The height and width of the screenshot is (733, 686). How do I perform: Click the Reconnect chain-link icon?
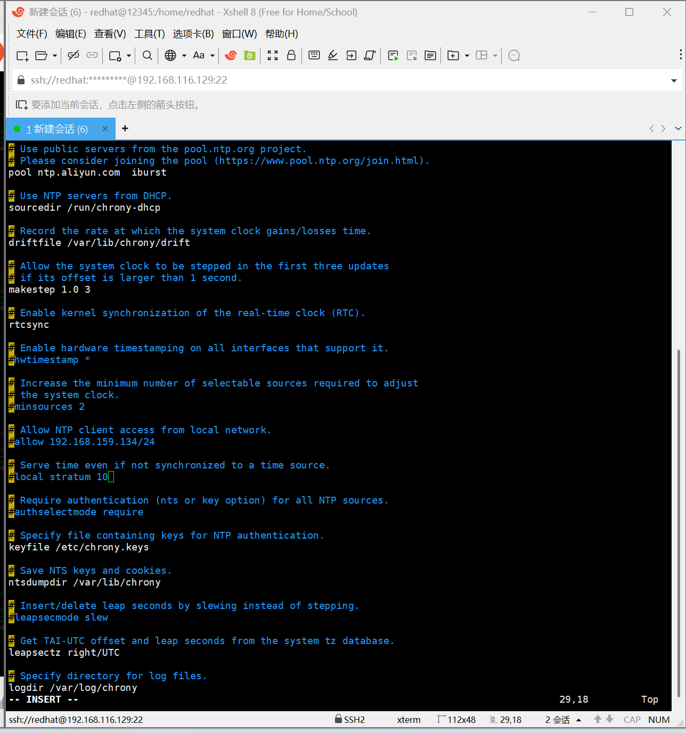tap(92, 55)
